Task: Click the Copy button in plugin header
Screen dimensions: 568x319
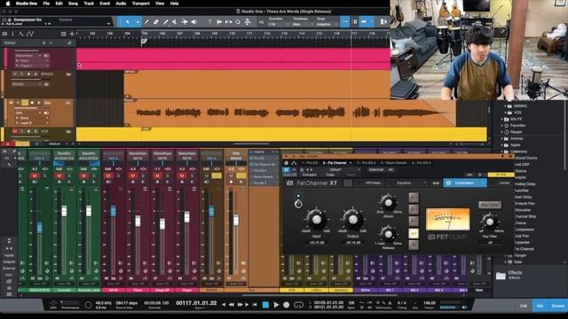Action: pyautogui.click(x=329, y=175)
